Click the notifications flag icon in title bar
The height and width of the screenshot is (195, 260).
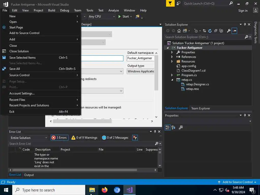(170, 4)
